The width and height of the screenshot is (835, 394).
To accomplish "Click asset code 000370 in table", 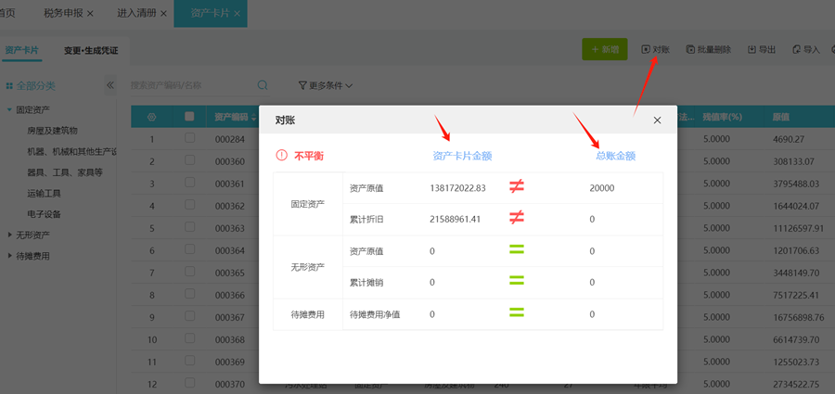I will coord(229,385).
